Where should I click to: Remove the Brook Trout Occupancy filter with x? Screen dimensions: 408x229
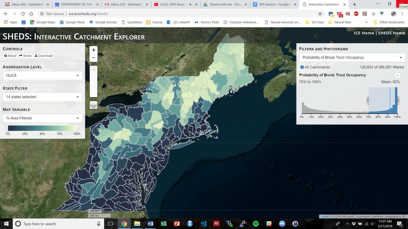click(x=397, y=75)
